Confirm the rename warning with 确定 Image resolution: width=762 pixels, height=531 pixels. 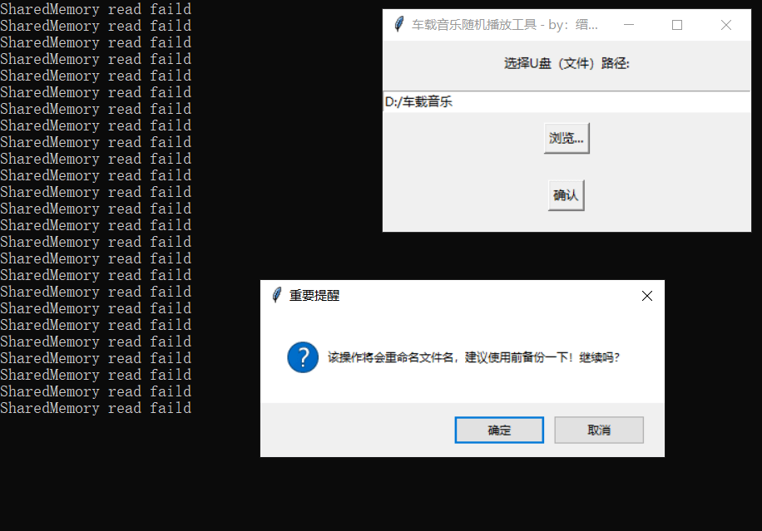coord(499,430)
